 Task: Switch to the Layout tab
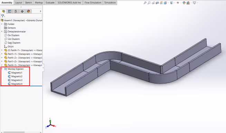point(19,3)
